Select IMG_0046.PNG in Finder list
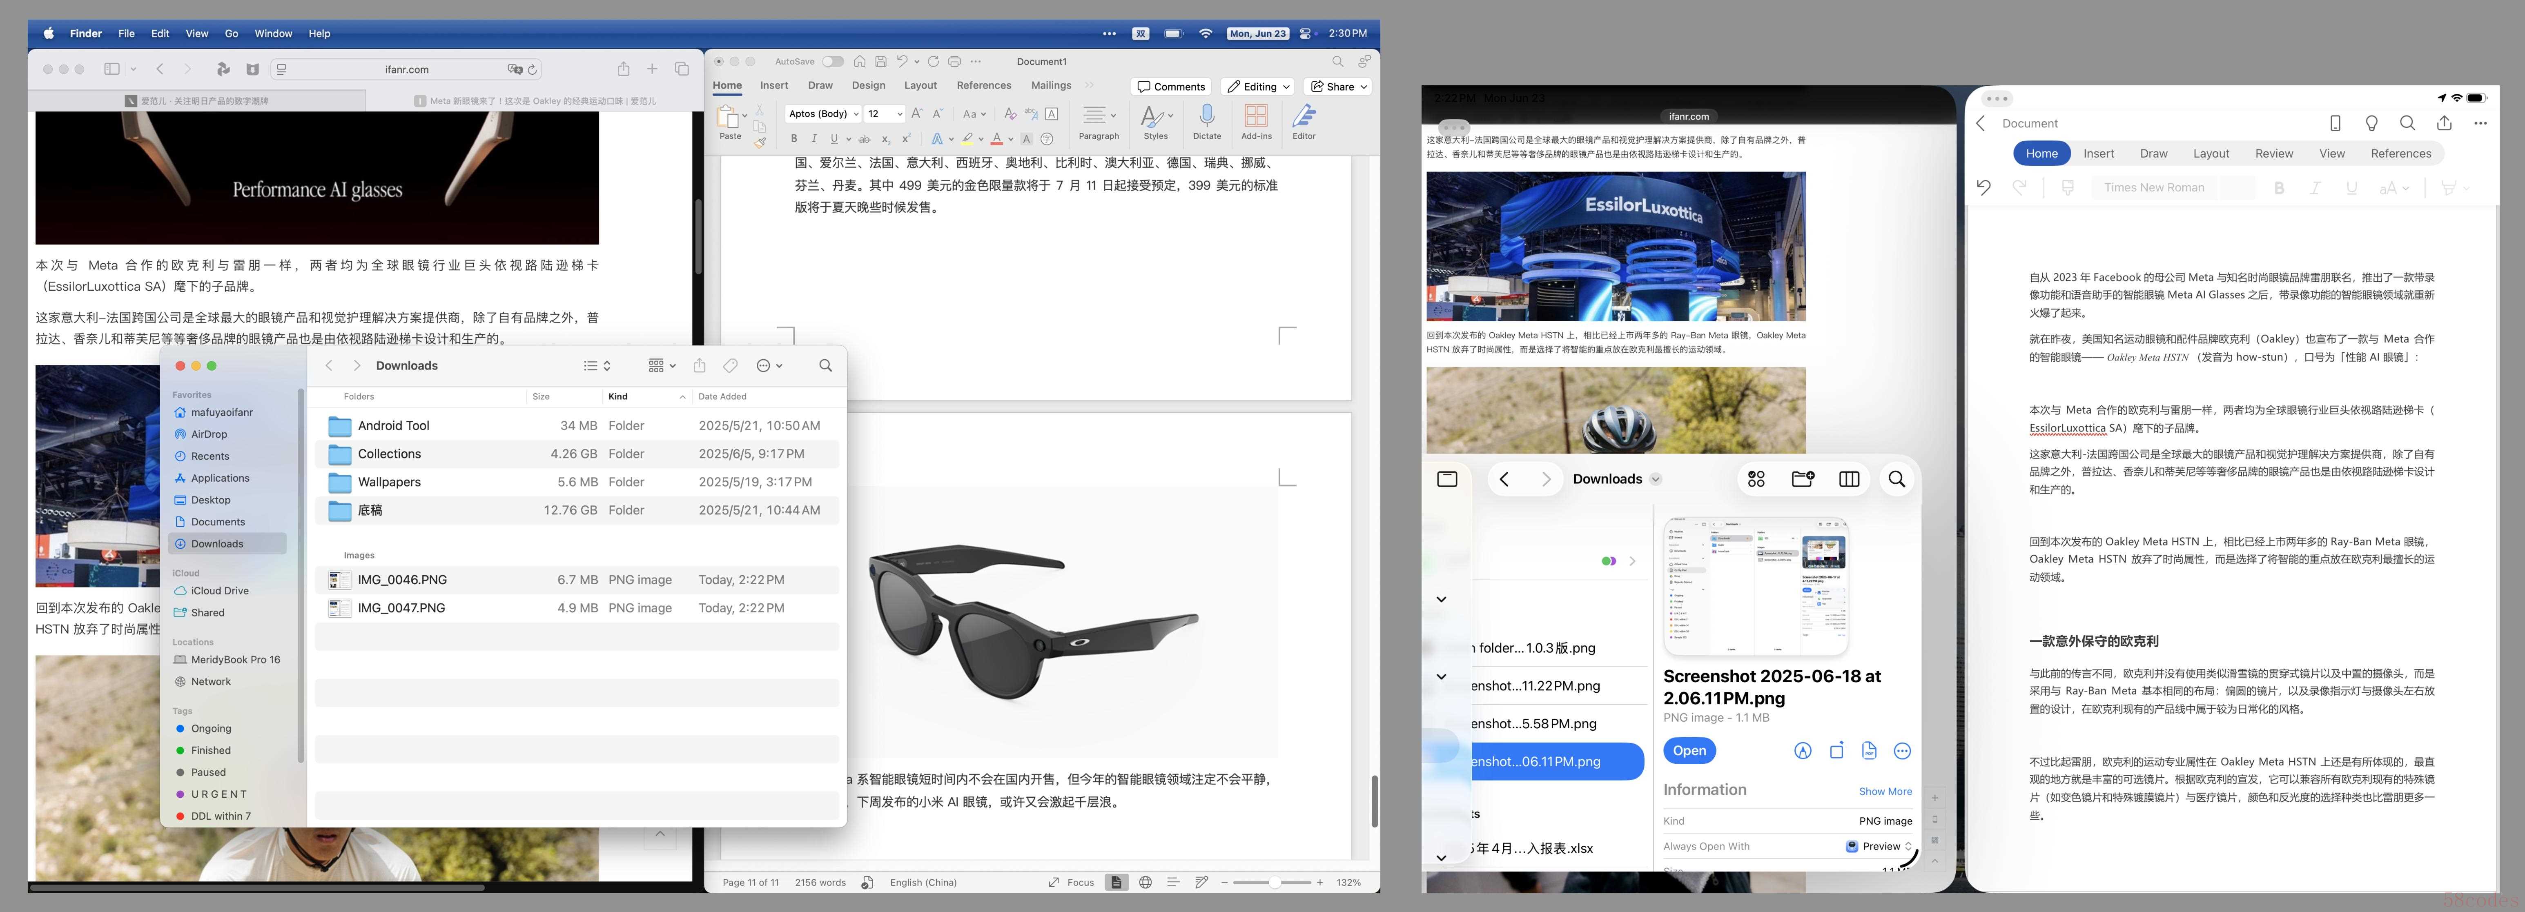This screenshot has width=2525, height=912. coord(576,580)
